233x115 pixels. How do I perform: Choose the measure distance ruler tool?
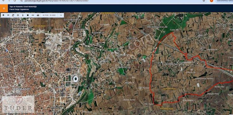33,15
